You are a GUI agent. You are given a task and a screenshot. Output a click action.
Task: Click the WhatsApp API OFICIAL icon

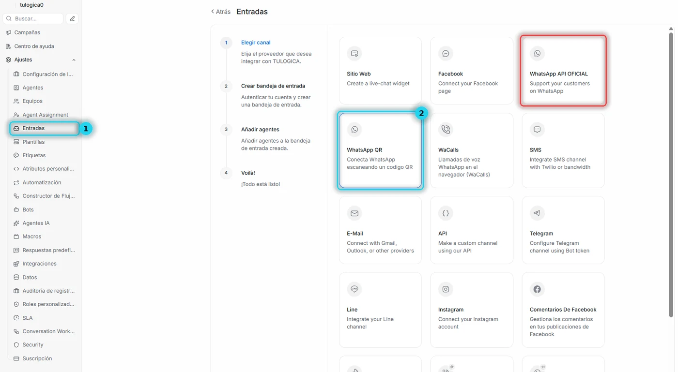537,54
